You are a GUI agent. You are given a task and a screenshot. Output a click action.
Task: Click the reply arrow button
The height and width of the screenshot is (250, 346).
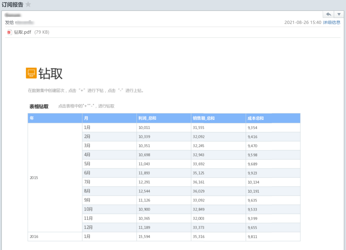pos(328,14)
